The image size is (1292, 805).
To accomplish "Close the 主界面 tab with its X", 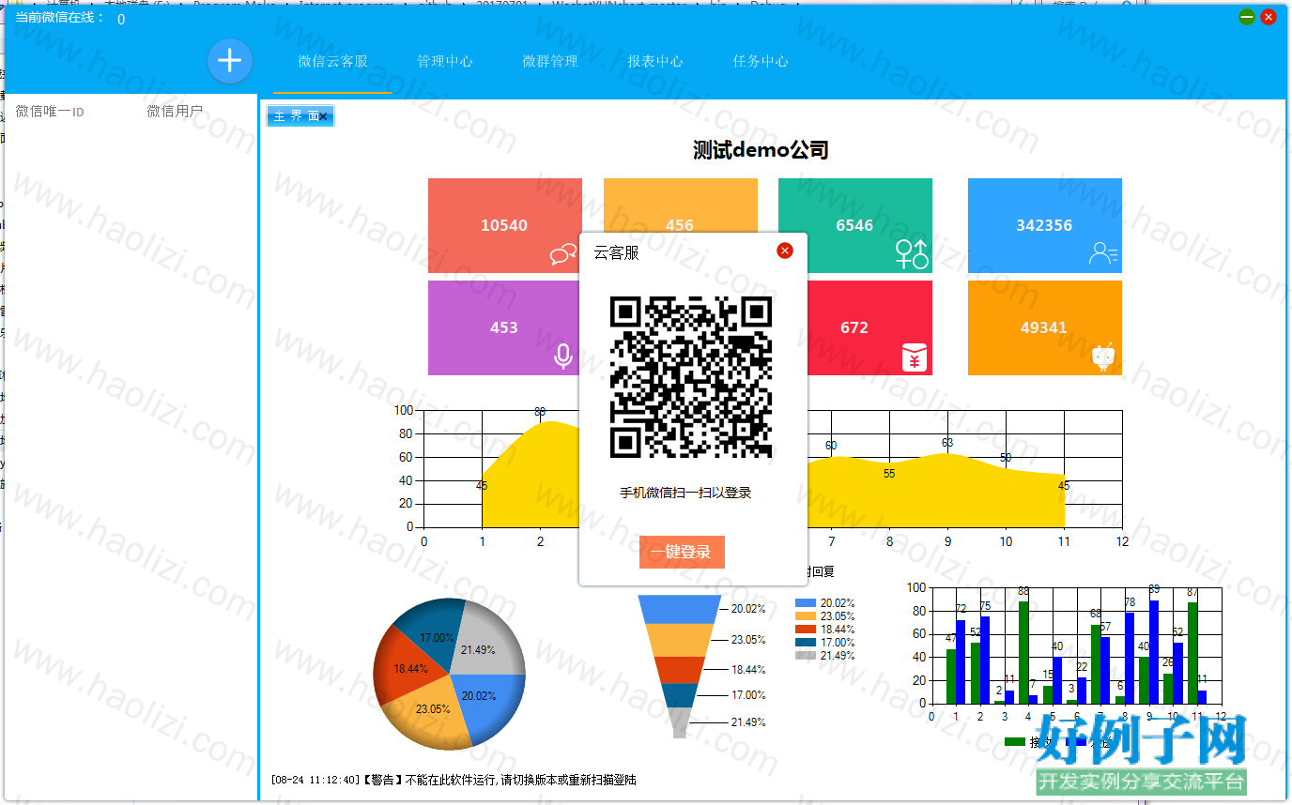I will click(x=323, y=116).
